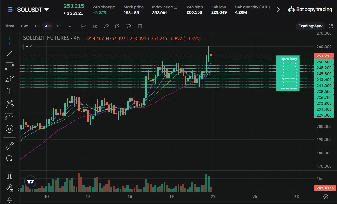Select the Text annotation tool

coord(10,91)
